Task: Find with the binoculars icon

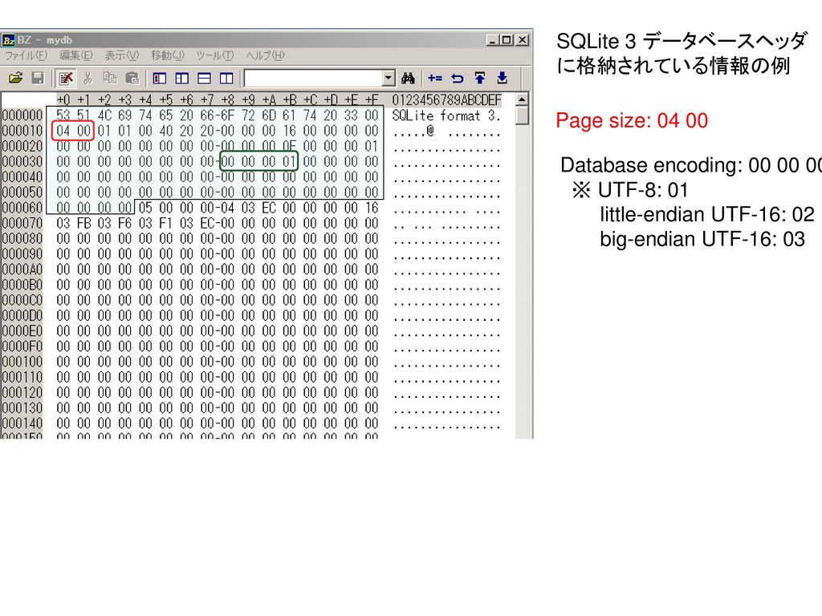Action: coord(408,79)
